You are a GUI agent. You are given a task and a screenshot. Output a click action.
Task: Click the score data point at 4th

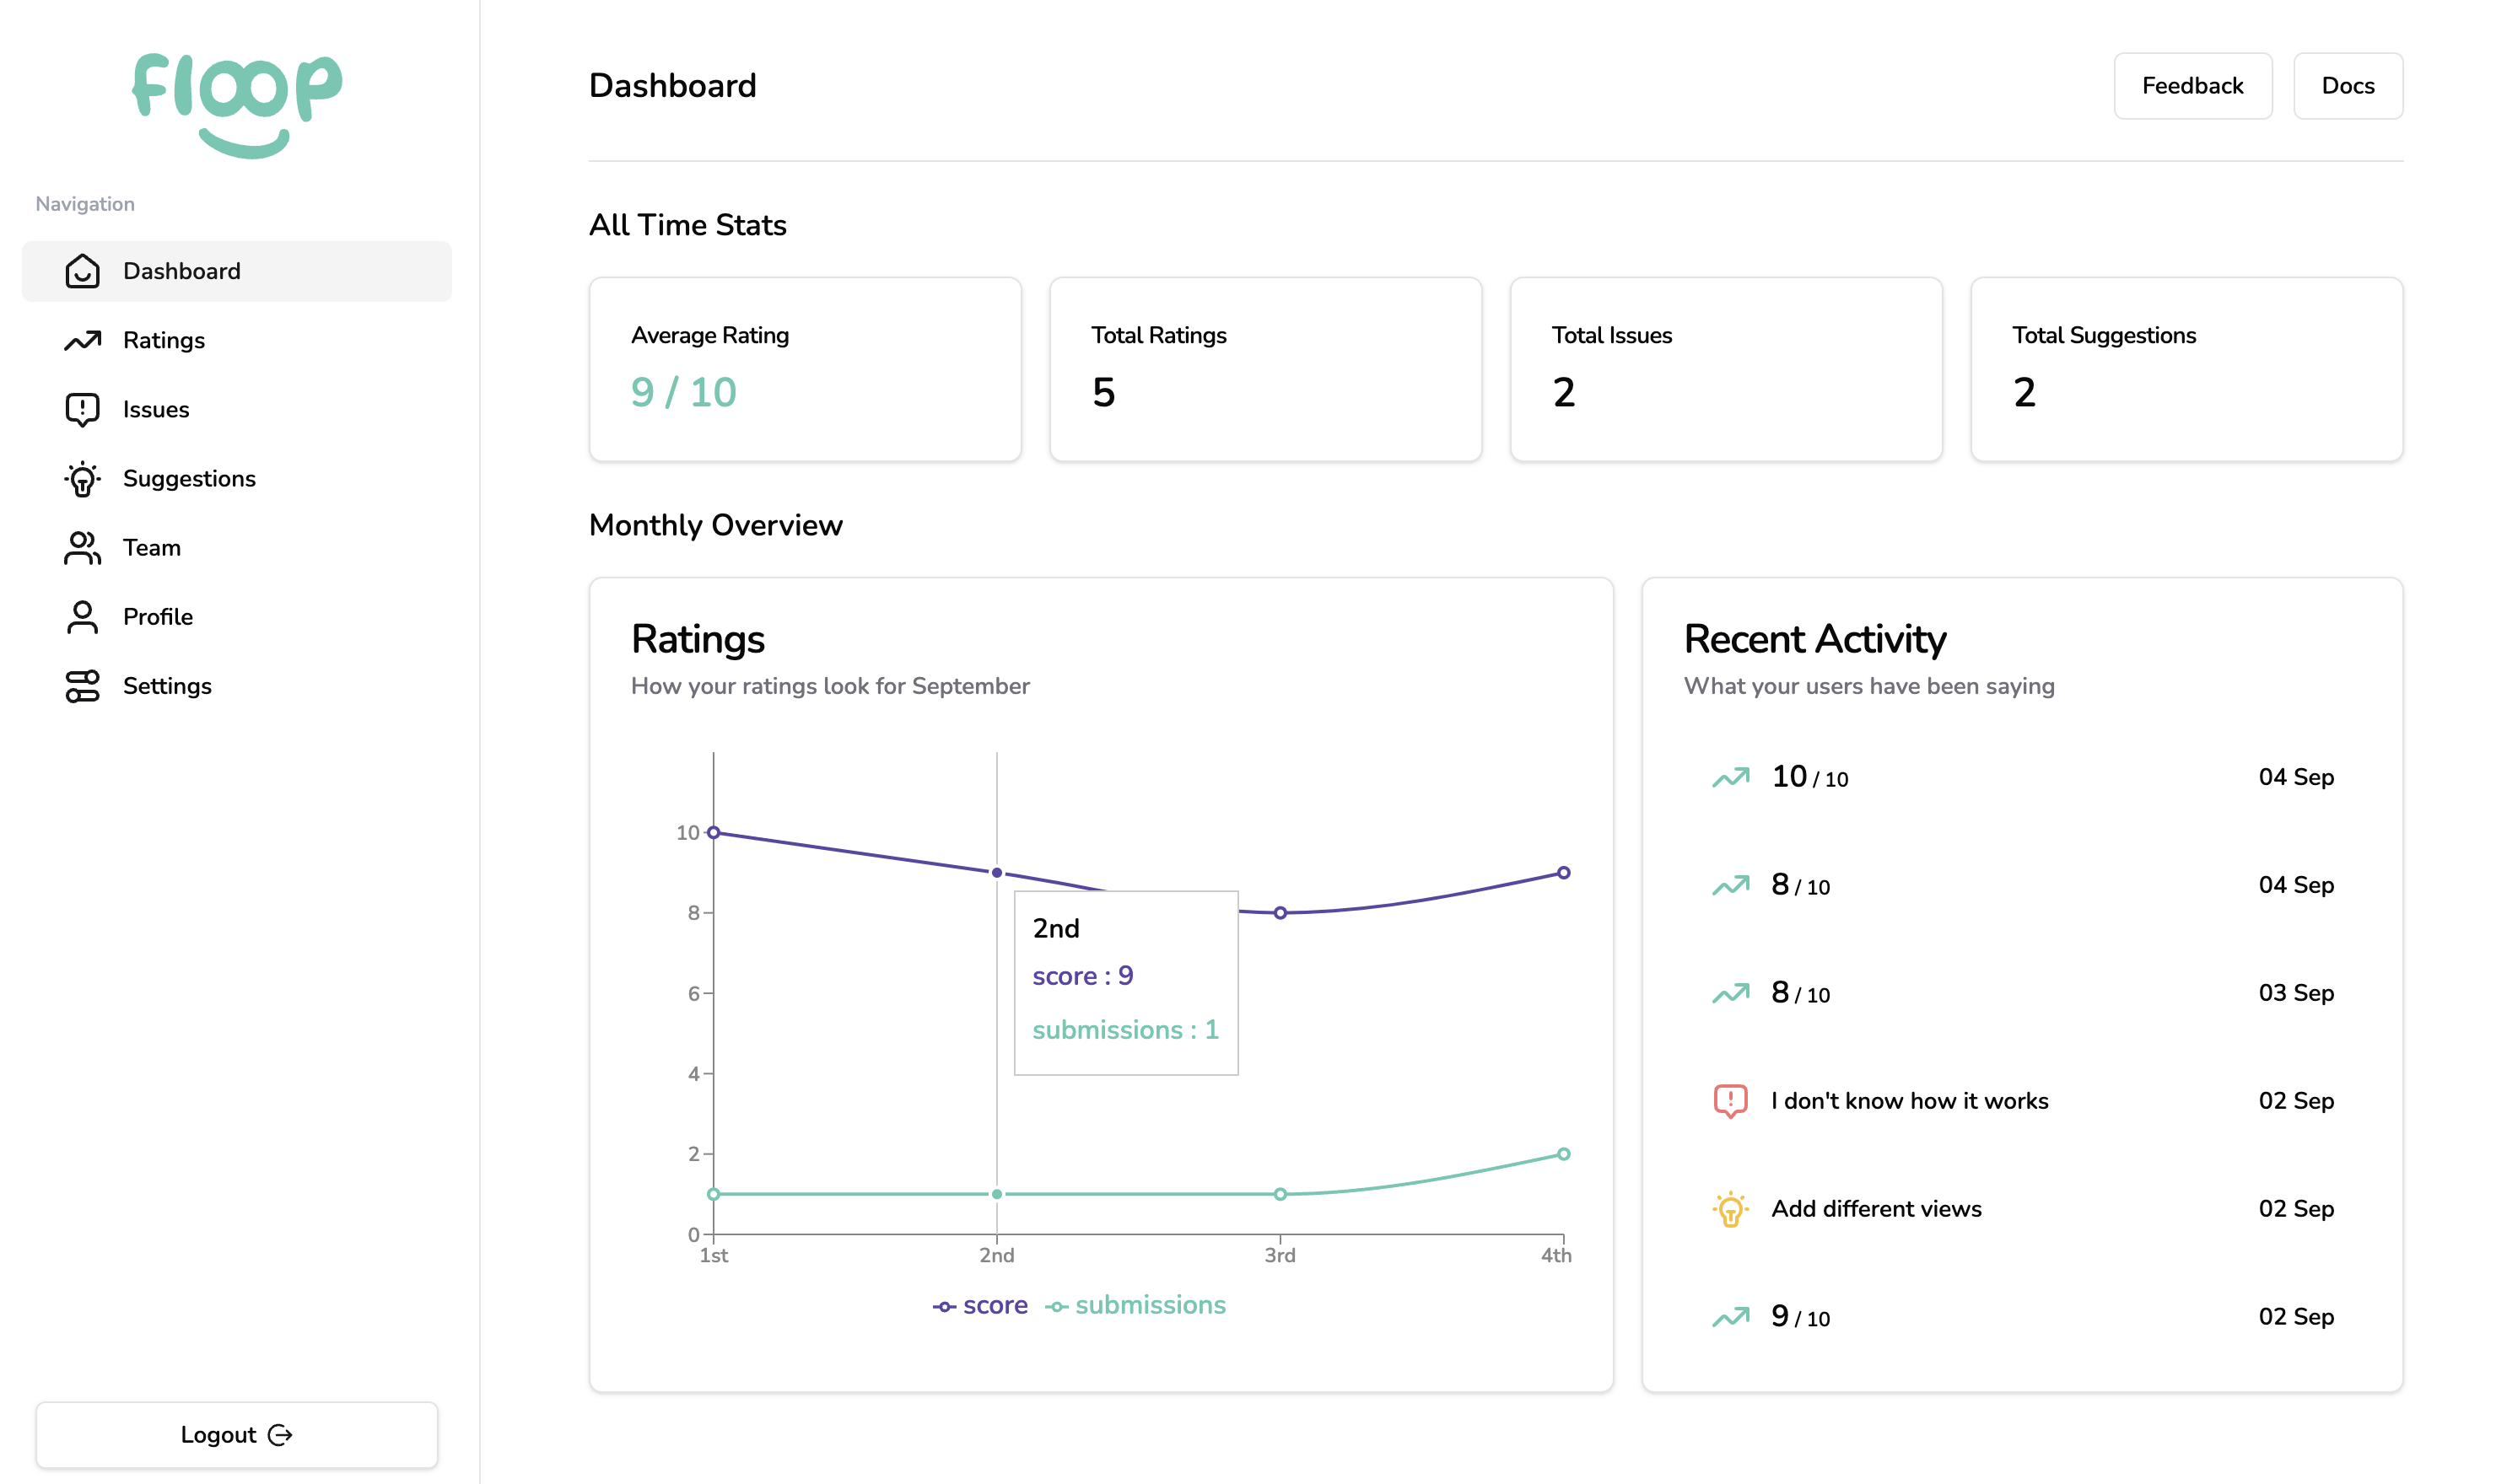[x=1564, y=873]
